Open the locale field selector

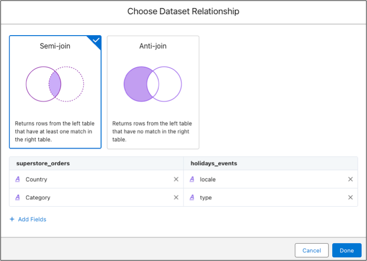click(x=270, y=179)
